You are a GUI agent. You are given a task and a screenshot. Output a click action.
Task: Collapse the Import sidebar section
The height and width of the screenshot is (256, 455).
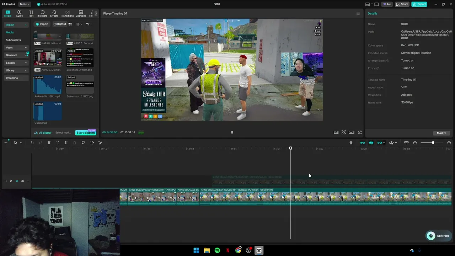[16, 25]
